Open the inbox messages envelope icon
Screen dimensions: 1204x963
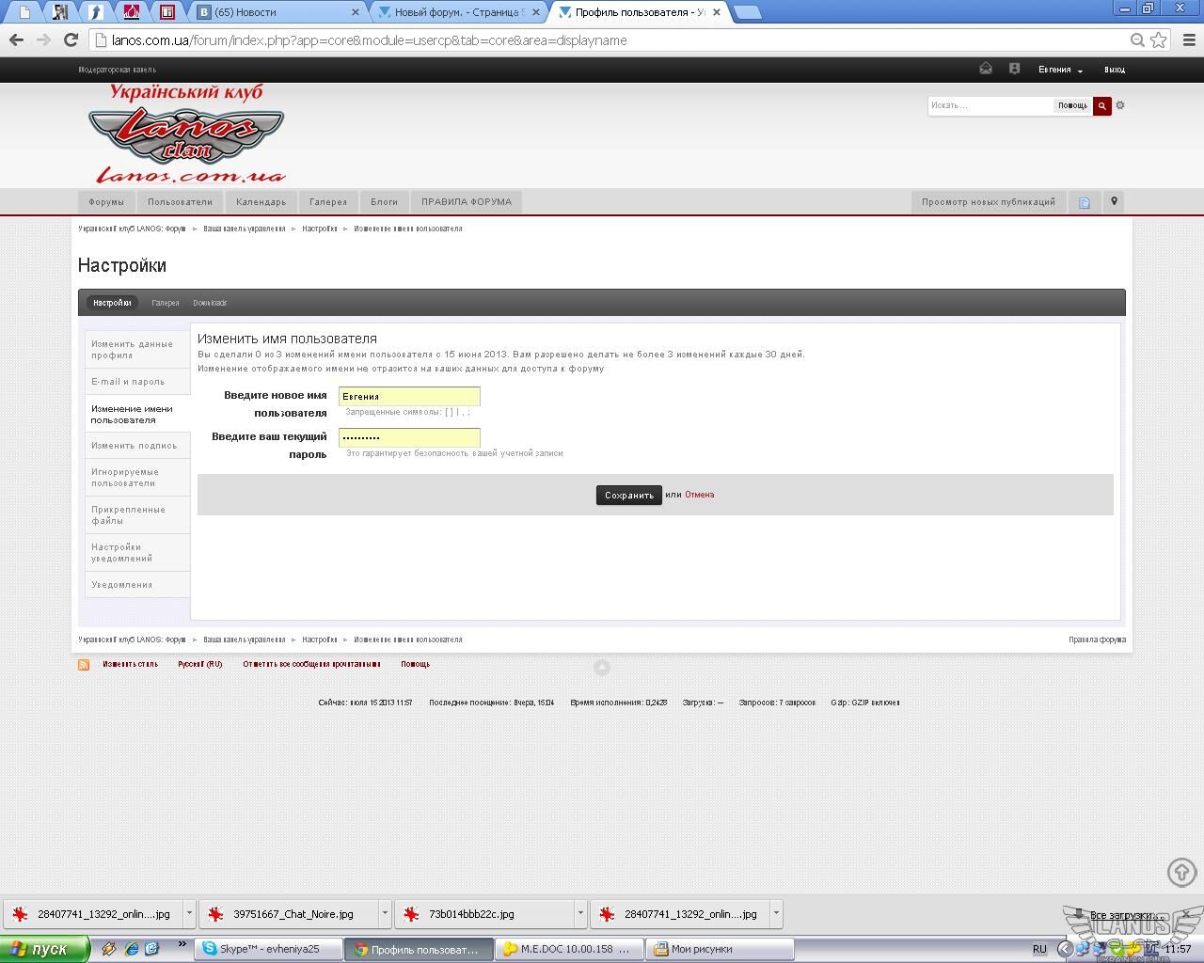click(x=986, y=69)
